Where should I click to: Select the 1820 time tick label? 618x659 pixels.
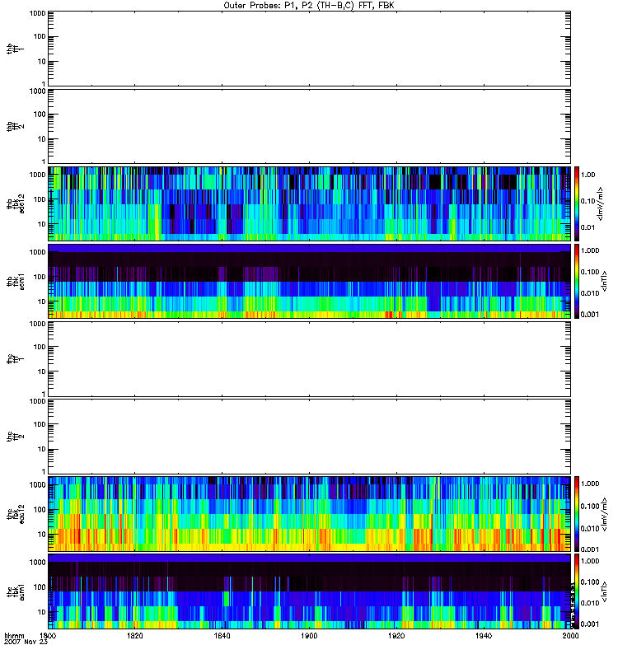click(135, 636)
